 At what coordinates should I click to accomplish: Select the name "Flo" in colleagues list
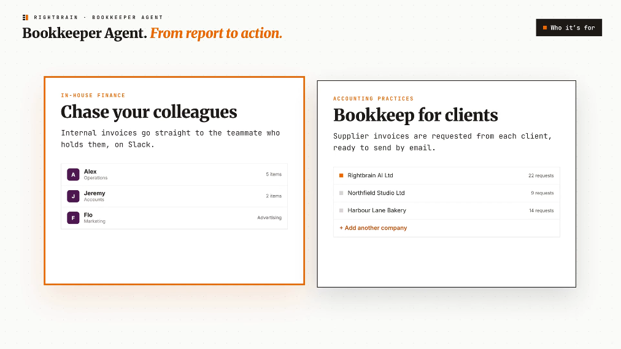88,215
